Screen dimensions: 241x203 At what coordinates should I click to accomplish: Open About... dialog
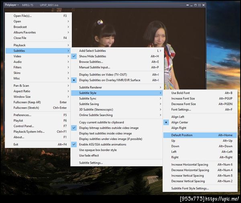click(38, 137)
